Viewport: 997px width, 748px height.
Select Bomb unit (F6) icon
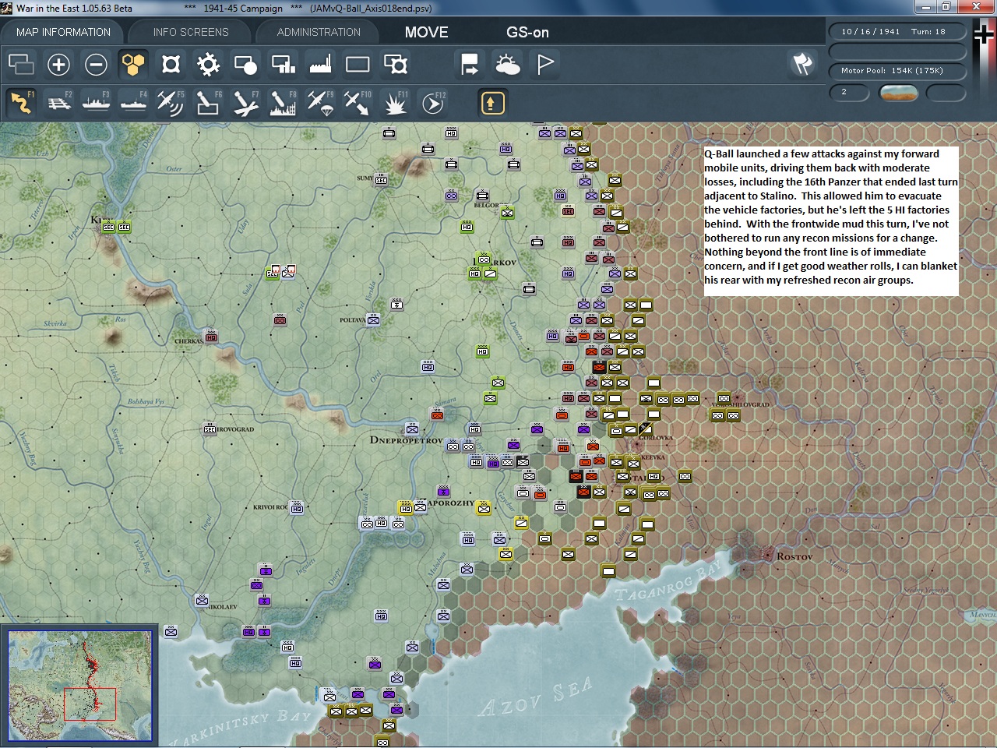pos(208,103)
